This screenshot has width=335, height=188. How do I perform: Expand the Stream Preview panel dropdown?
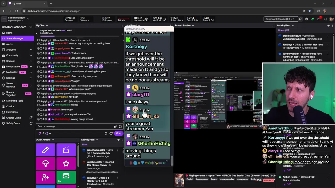(x=193, y=26)
